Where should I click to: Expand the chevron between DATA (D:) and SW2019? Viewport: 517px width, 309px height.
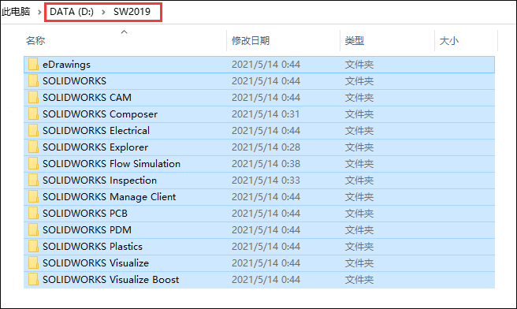[103, 12]
